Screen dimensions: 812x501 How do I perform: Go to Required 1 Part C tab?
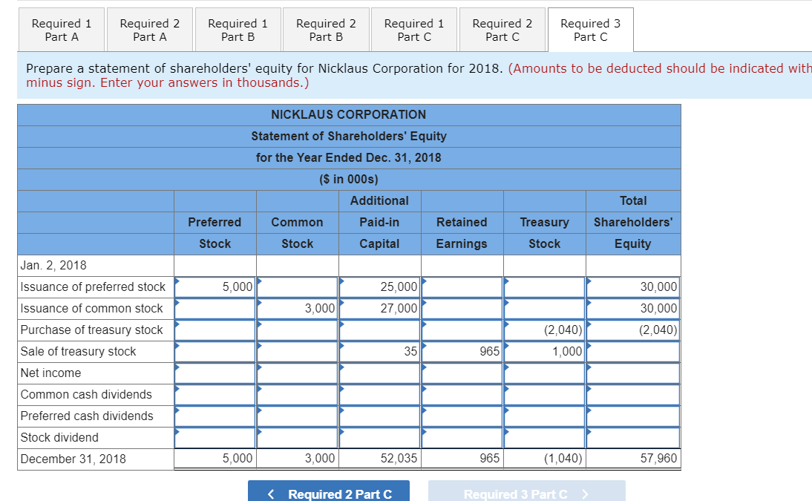pyautogui.click(x=413, y=30)
